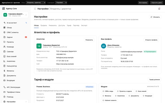This screenshot has width=165, height=103.
Task: Open Проекты folder icon
Action: pos(4,42)
